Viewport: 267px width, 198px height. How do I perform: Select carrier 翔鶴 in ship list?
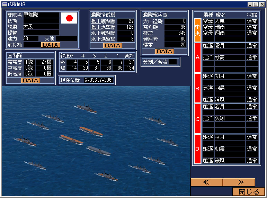pyautogui.click(x=230, y=33)
